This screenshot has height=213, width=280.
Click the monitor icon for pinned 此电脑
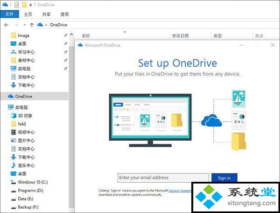tap(14, 69)
